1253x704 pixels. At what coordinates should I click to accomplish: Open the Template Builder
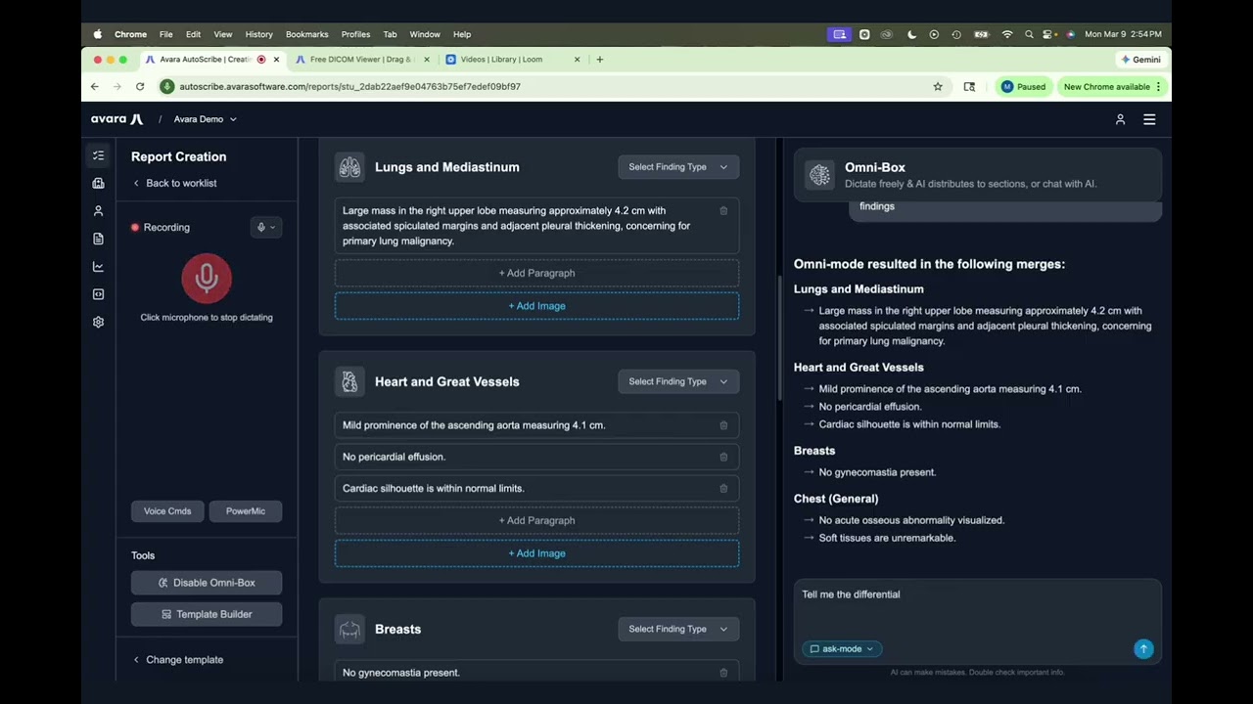pos(207,614)
